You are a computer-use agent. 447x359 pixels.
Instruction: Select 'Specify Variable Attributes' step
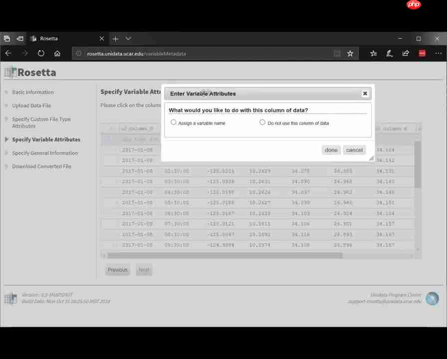coord(46,139)
